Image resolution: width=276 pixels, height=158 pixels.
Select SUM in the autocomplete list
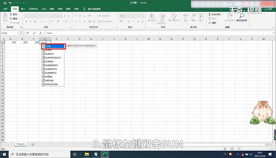click(53, 46)
